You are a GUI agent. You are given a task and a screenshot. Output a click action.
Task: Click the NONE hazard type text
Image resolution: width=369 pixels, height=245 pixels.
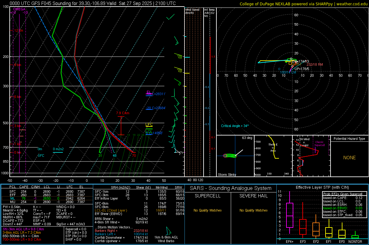click(x=350, y=158)
